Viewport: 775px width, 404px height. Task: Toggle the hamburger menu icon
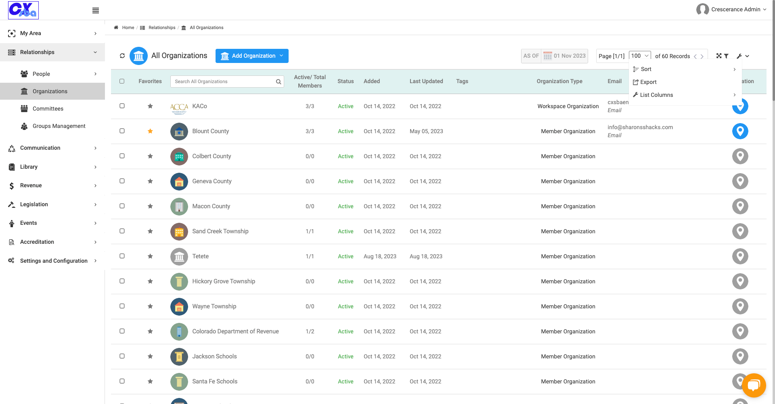point(96,10)
